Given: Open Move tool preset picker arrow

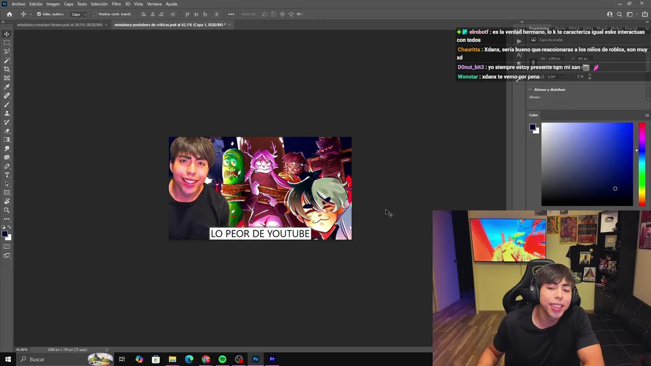Looking at the screenshot, I should pos(31,14).
